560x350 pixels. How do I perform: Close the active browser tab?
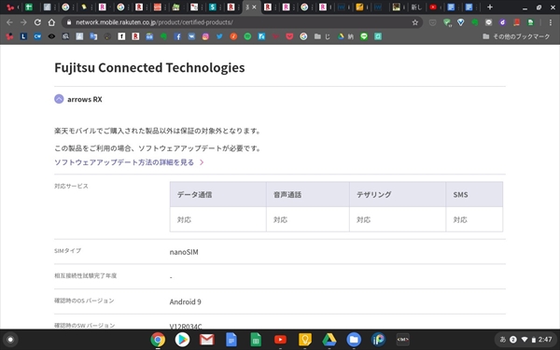254,7
